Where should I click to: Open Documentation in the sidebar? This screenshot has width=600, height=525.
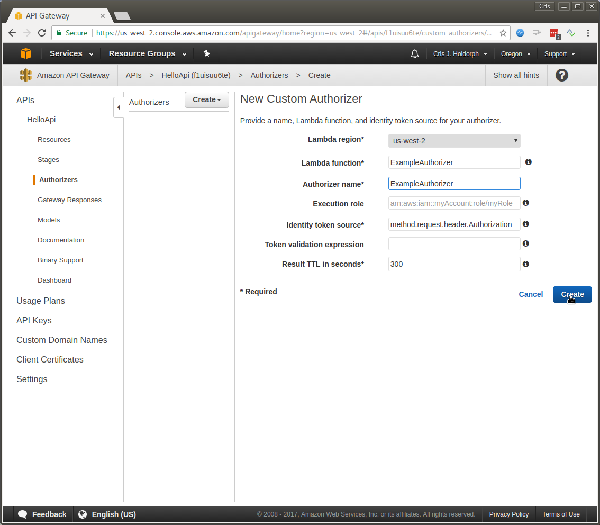tap(61, 240)
